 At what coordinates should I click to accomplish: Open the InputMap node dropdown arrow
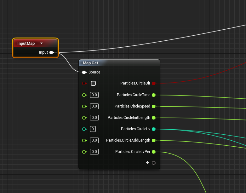coord(42,43)
